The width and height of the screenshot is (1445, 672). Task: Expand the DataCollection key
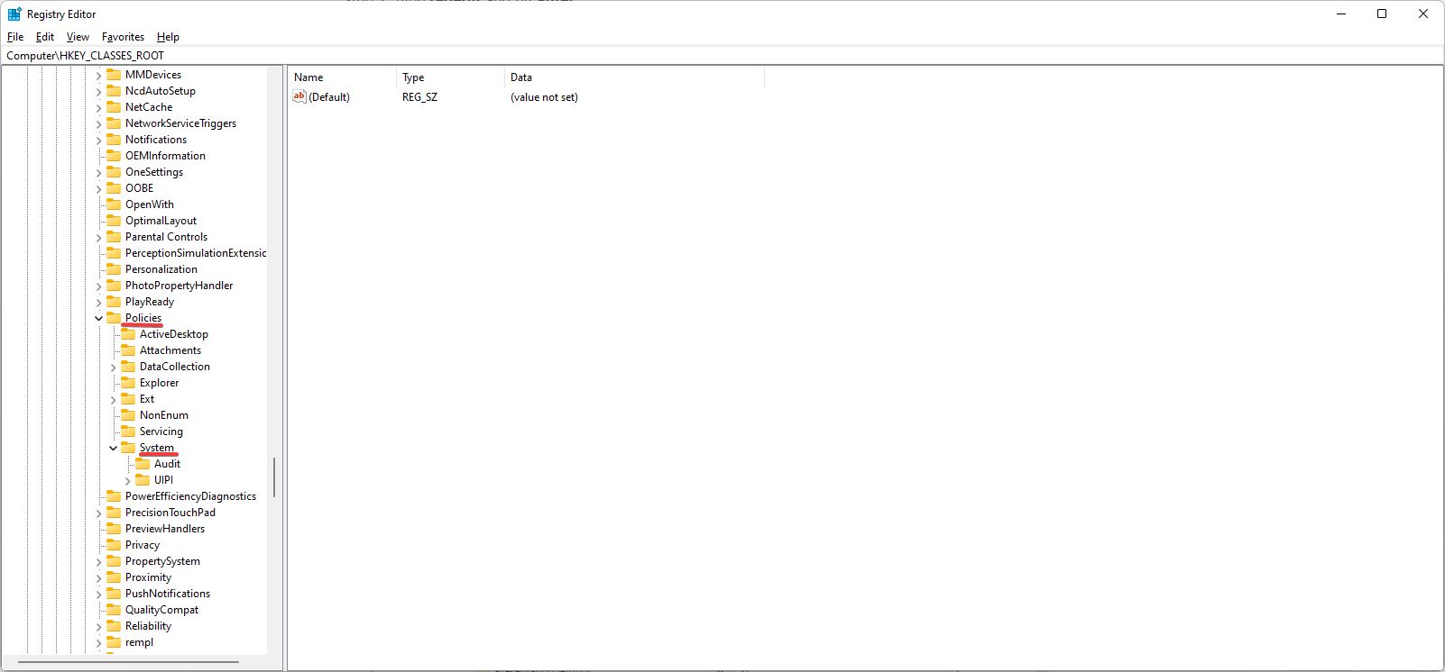[114, 367]
